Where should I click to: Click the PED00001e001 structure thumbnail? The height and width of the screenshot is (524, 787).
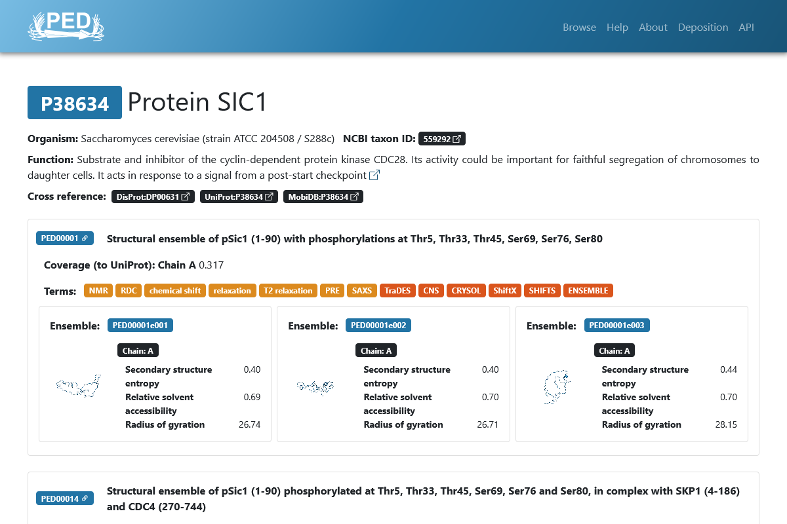79,386
